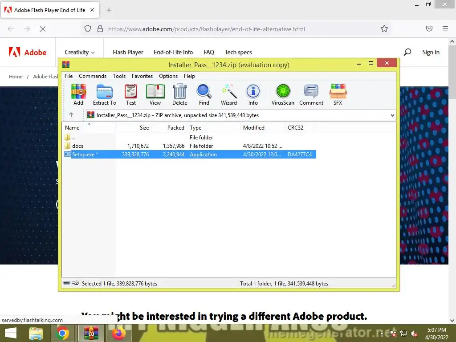This screenshot has width=456, height=342.
Task: Bookmark this page with the star icon
Action: (x=384, y=28)
